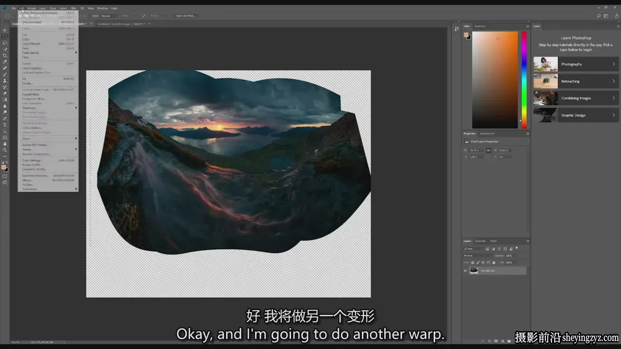Toggle lock transparent pixels

473,262
